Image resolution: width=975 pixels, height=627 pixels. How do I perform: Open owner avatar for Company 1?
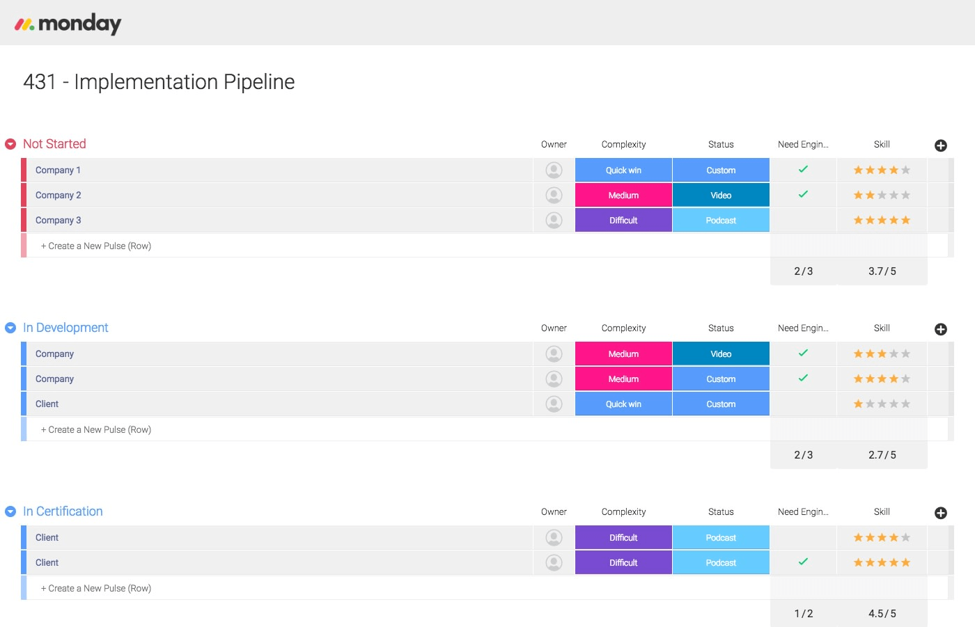point(554,170)
